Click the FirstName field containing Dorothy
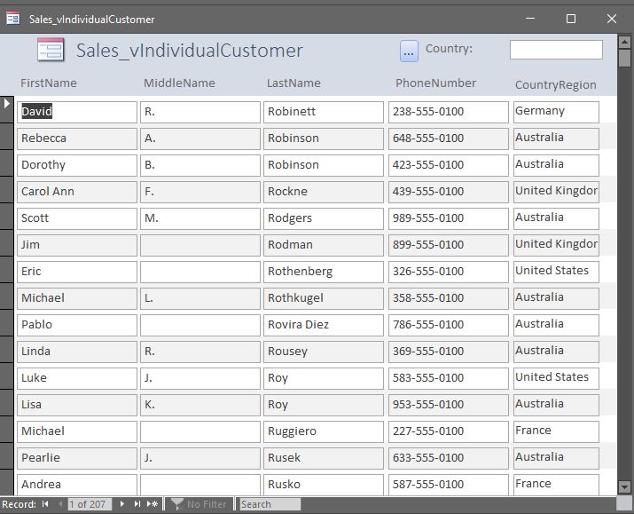Viewport: 634px width, 514px height. coord(77,165)
